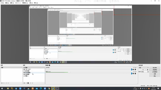The image size is (161, 90).
Task: Add a new scene with the plus icon
Action: point(2,83)
